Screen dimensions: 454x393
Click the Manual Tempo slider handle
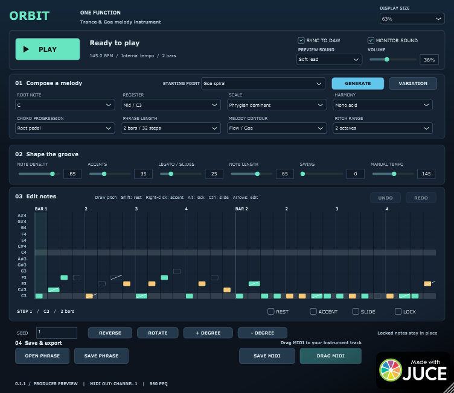[394, 174]
